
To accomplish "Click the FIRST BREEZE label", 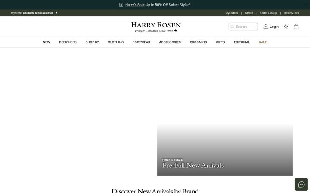I will [172, 160].
